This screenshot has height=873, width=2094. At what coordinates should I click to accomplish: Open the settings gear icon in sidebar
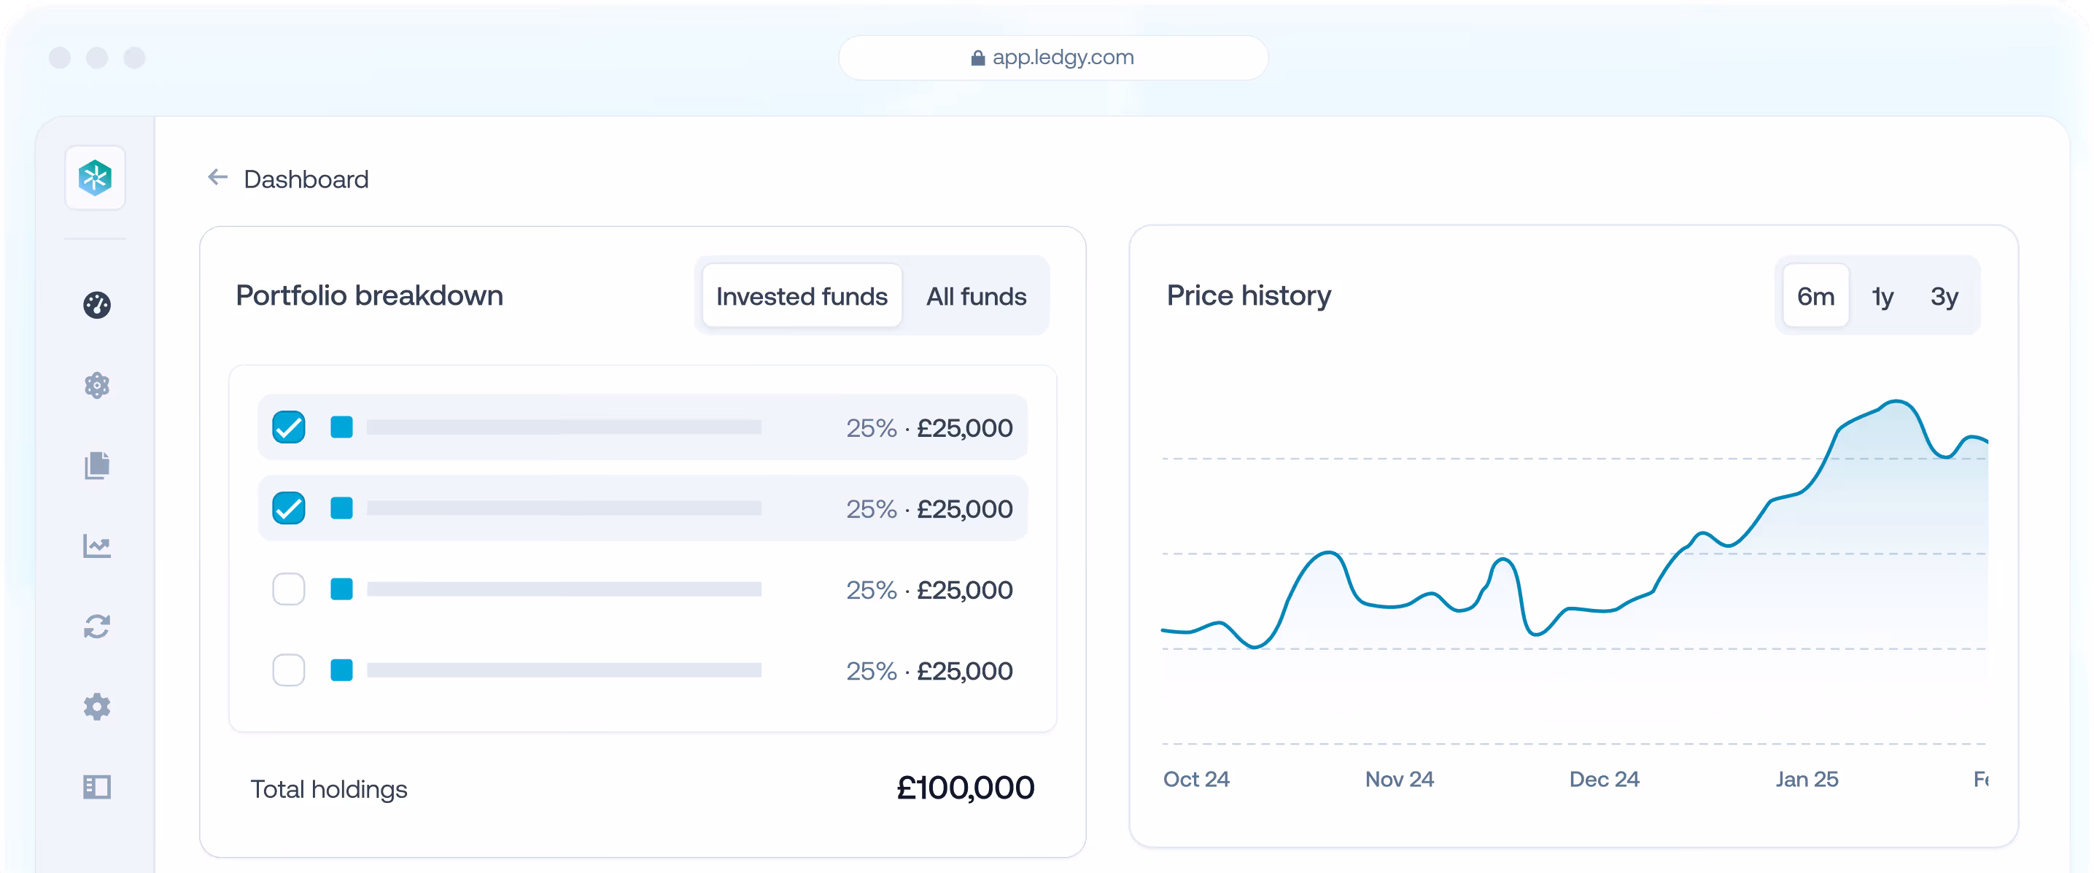click(x=97, y=707)
